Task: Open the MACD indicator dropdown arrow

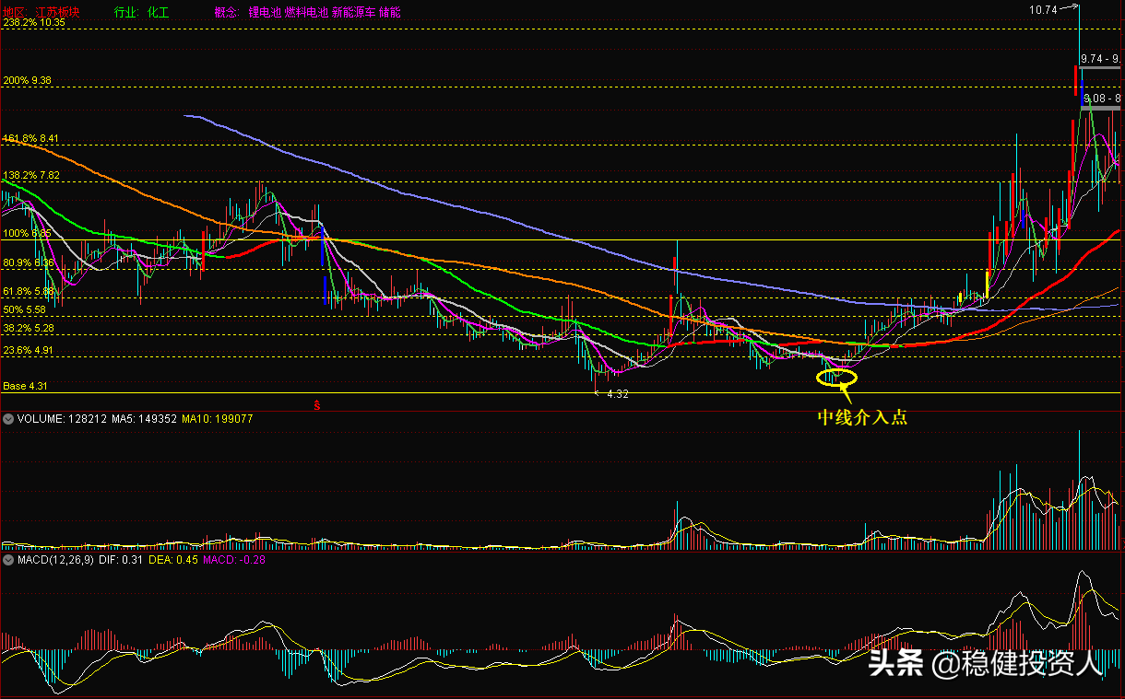Action: click(x=9, y=559)
